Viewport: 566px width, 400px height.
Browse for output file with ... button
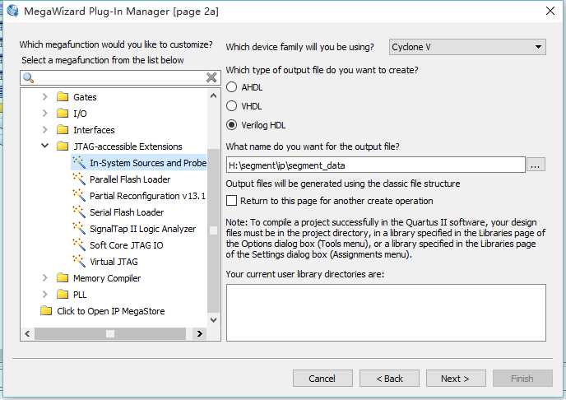click(x=536, y=165)
